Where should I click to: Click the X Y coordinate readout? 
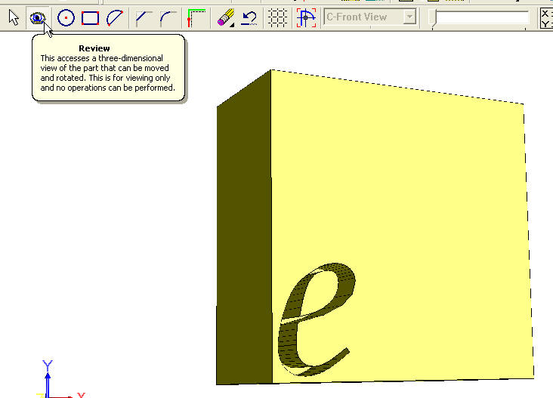[x=546, y=19]
